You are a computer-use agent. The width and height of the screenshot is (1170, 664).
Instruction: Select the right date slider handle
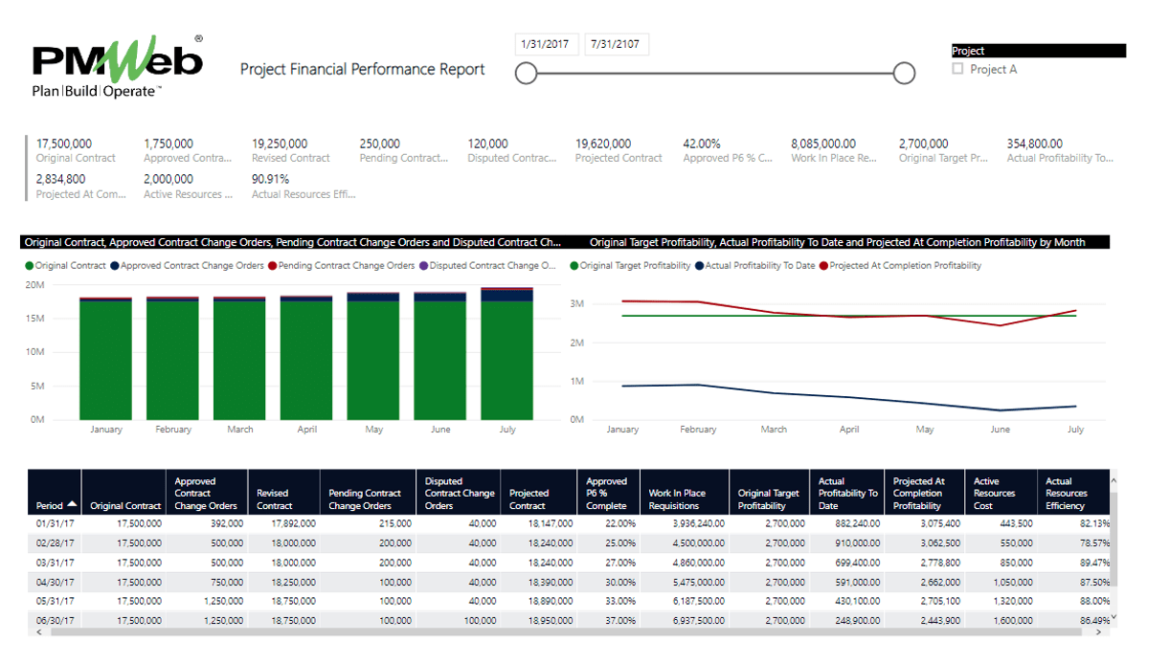(904, 74)
